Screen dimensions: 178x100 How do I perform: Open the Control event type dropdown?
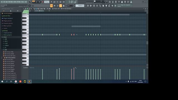tap(26, 68)
